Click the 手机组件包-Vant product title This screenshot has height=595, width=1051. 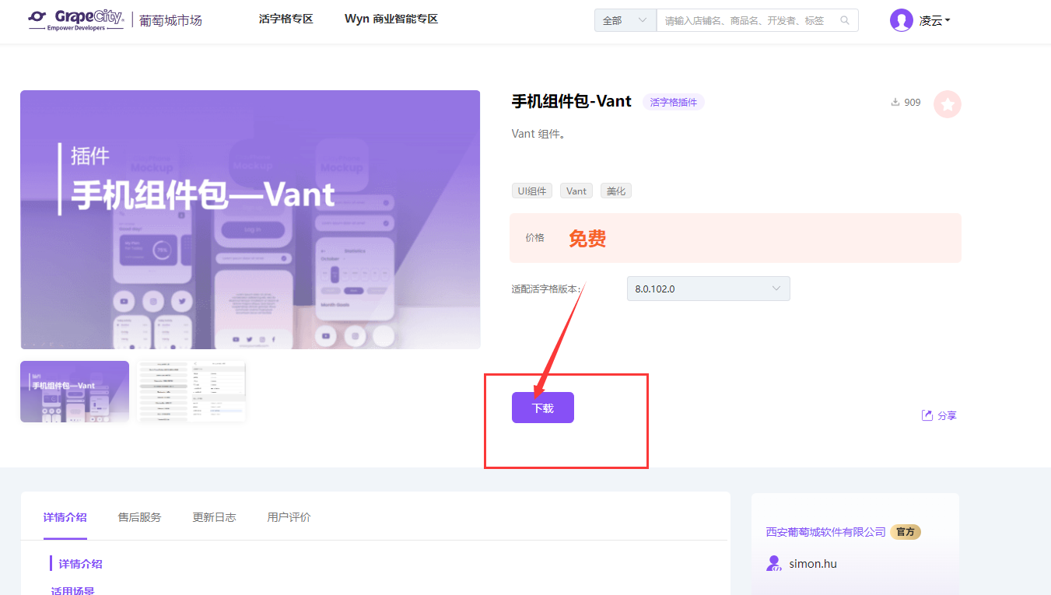tap(572, 101)
